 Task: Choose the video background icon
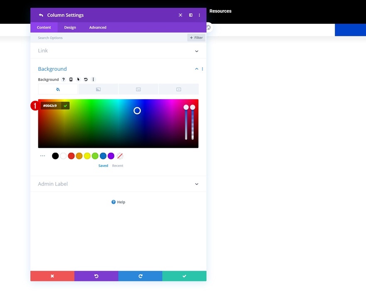tap(178, 89)
